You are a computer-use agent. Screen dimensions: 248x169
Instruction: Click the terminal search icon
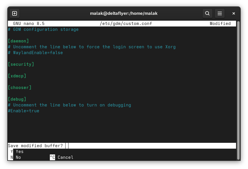click(x=207, y=13)
